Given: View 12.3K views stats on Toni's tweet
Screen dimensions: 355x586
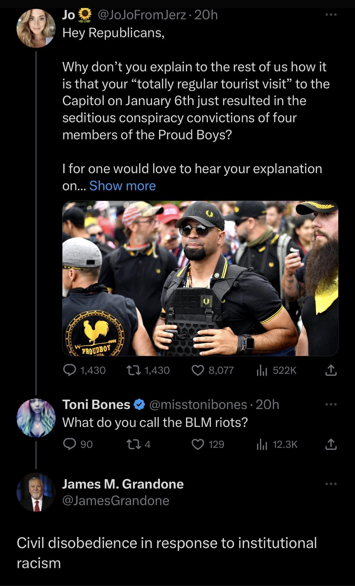Looking at the screenshot, I should point(262,445).
